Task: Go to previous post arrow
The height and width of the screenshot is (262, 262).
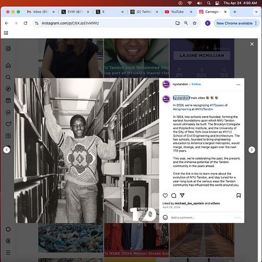Action: pos(7,150)
